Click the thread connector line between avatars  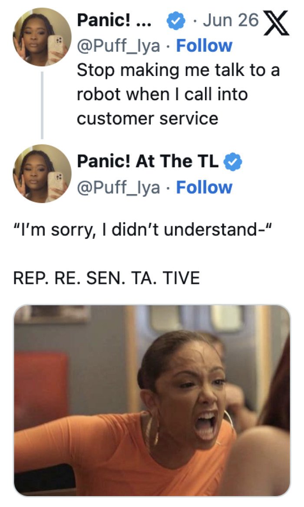[x=42, y=105]
